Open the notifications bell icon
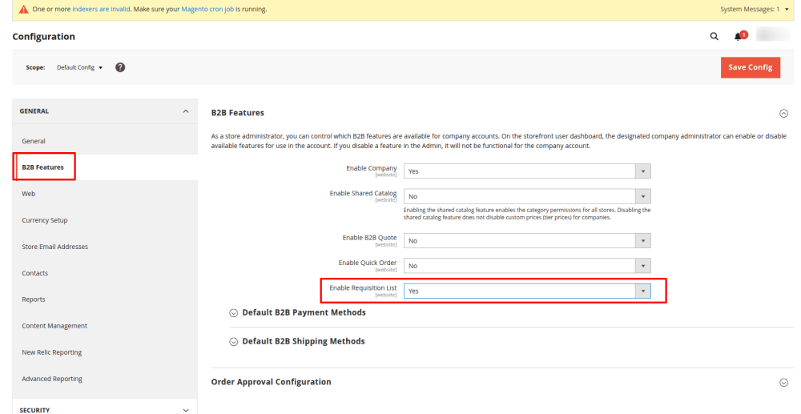Image resolution: width=801 pixels, height=414 pixels. (x=739, y=36)
